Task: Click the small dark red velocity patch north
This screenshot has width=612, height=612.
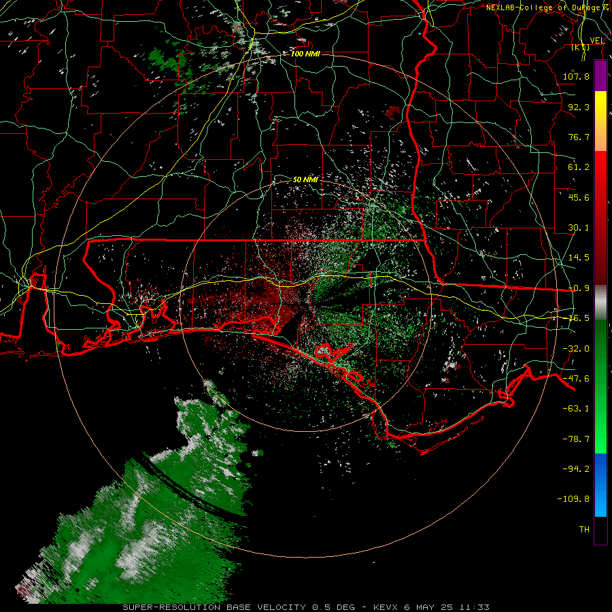Action: 392,112
